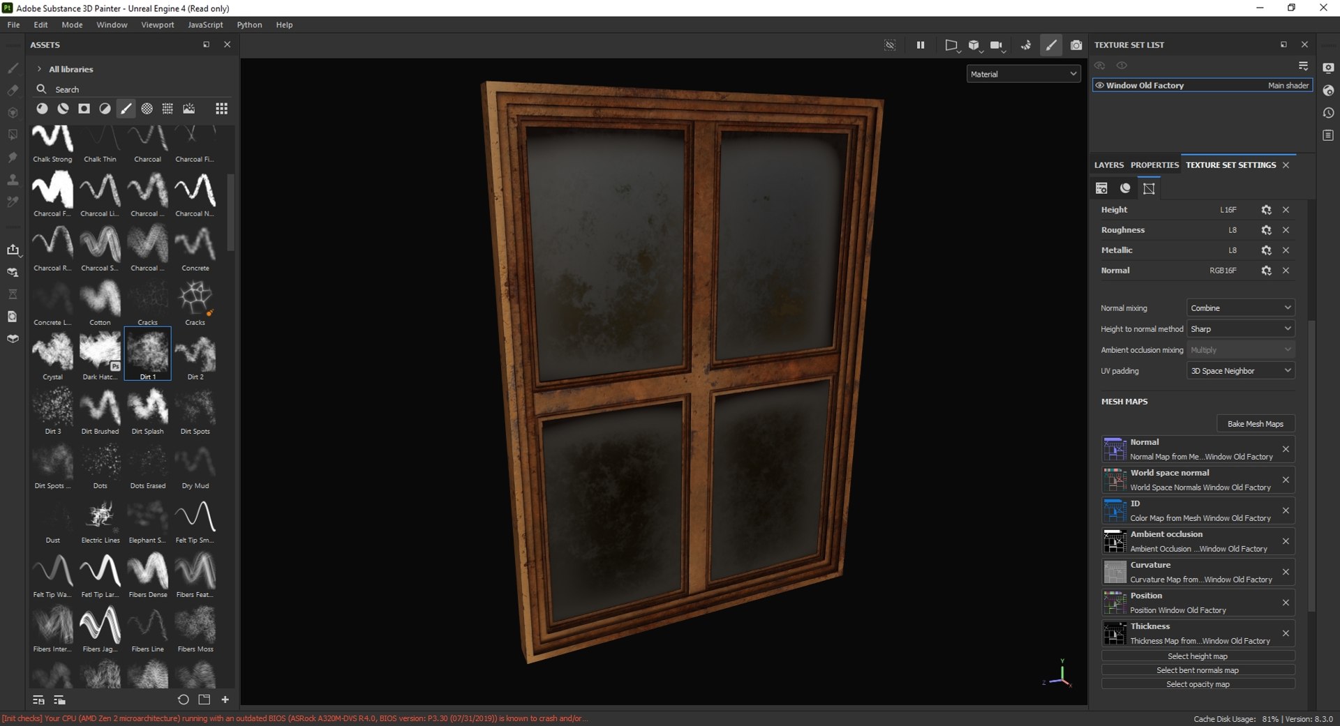Select the Material picker tool

13,202
